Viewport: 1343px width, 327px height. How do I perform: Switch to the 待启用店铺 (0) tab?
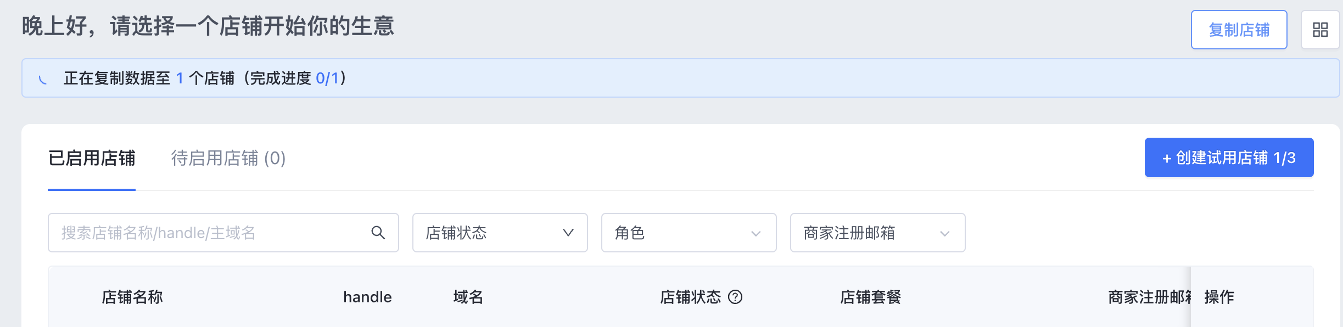click(x=228, y=158)
